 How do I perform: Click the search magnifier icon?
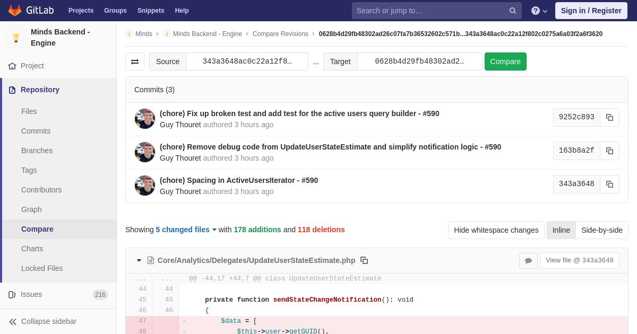pos(513,11)
